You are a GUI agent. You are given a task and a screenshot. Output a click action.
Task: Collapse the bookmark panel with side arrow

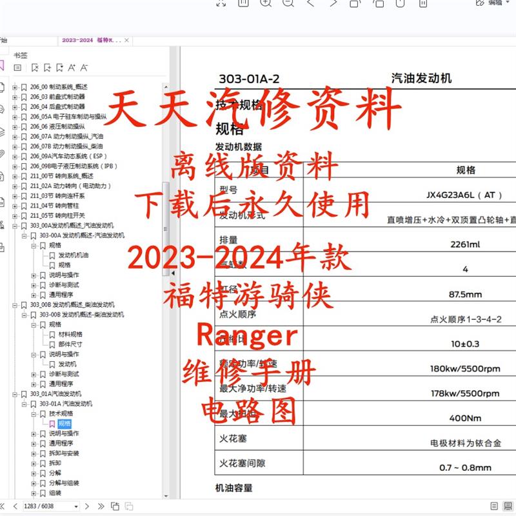coord(173,273)
